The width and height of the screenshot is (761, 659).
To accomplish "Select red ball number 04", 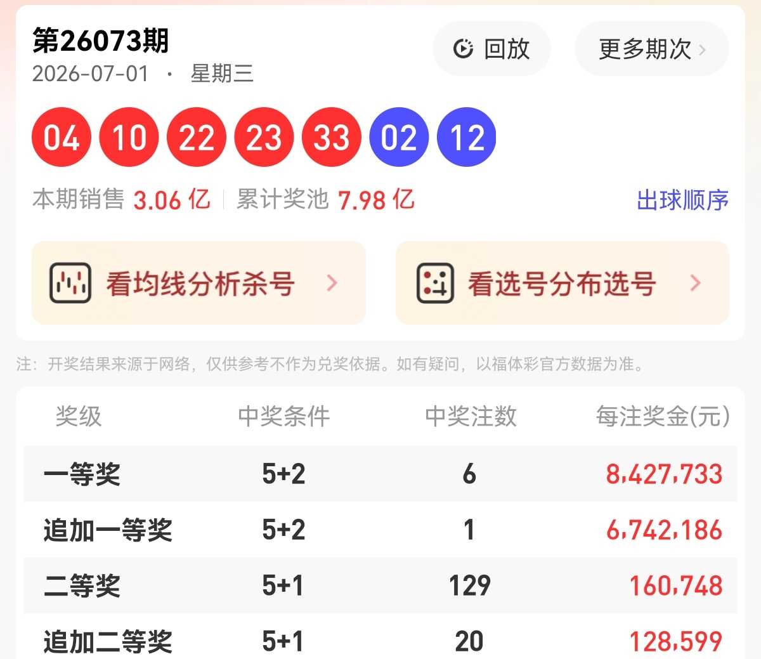I will click(62, 138).
